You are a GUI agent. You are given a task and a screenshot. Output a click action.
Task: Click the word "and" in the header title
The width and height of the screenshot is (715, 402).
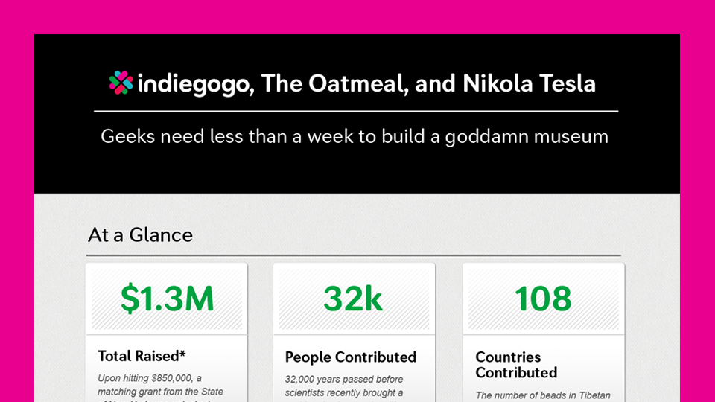[x=436, y=83]
